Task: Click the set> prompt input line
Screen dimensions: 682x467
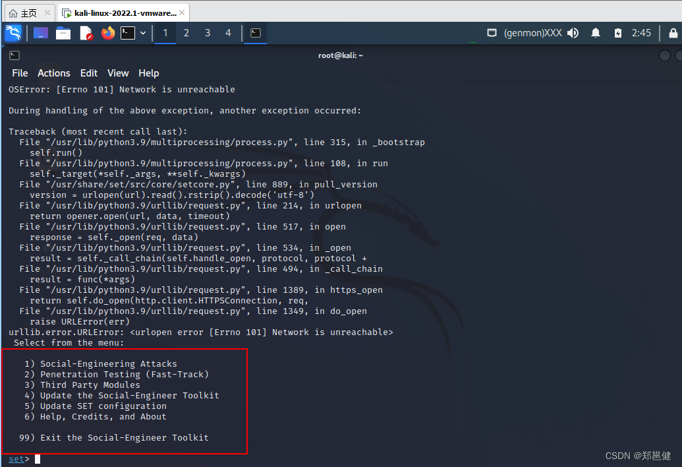Action: (24, 458)
